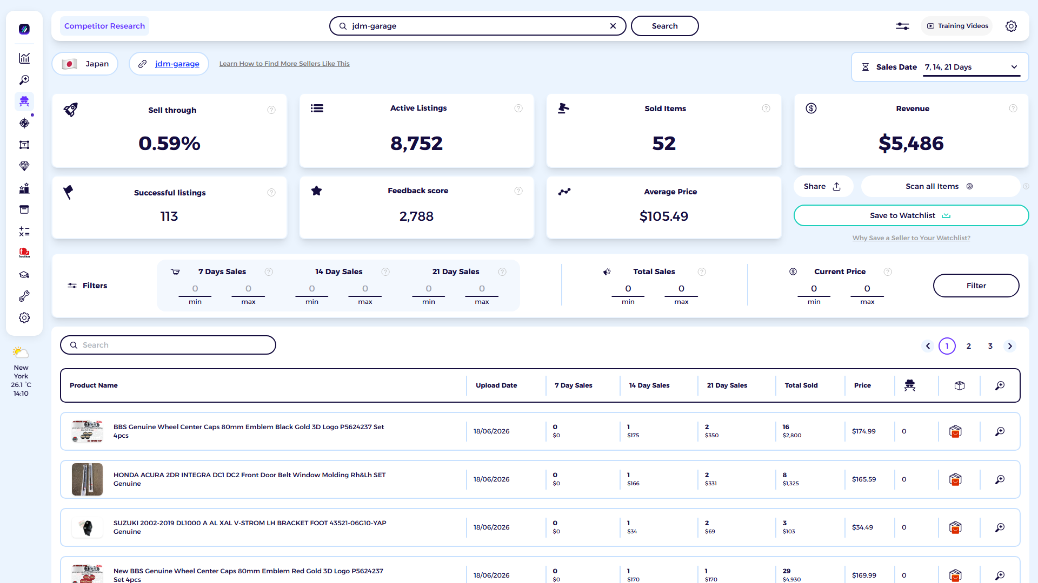Apply filters with the Filter button
The width and height of the screenshot is (1038, 583).
click(976, 286)
